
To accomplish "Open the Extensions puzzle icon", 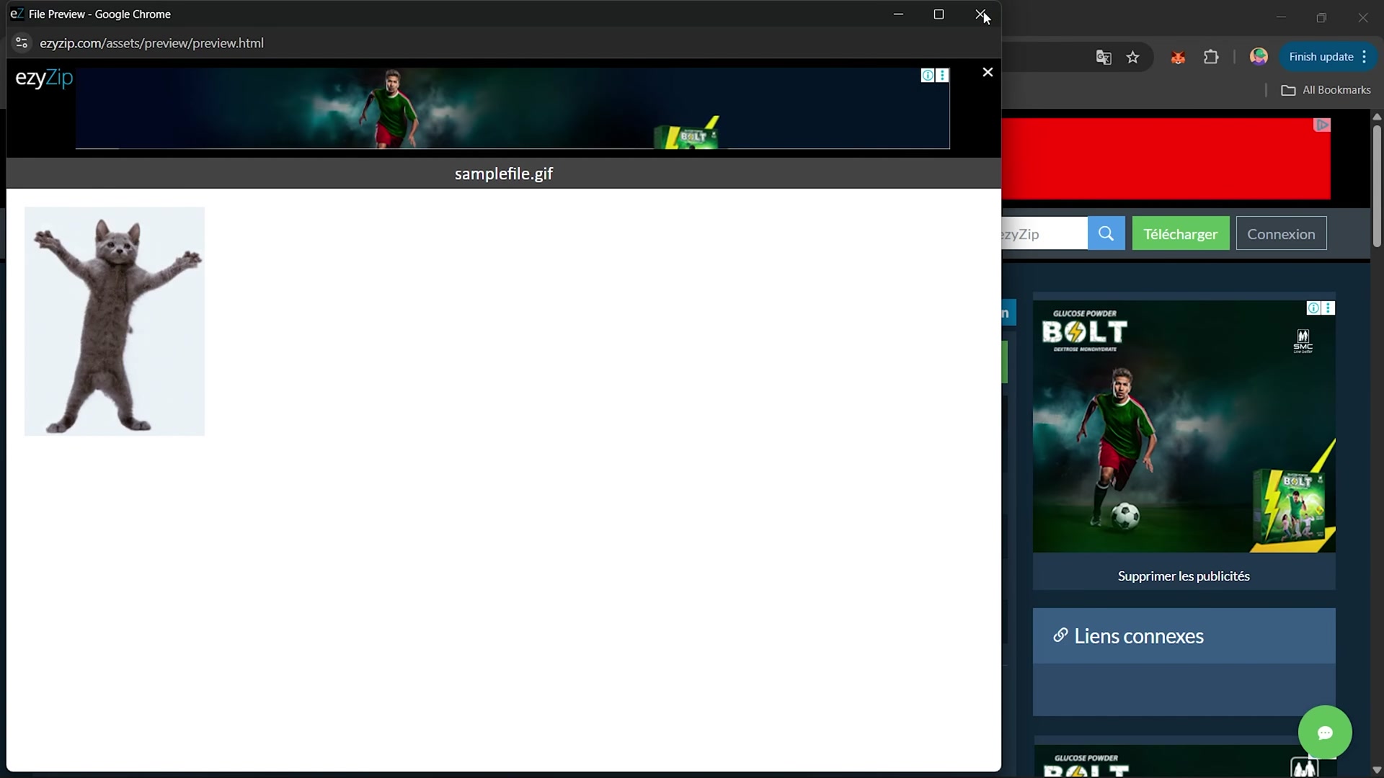I will point(1211,57).
